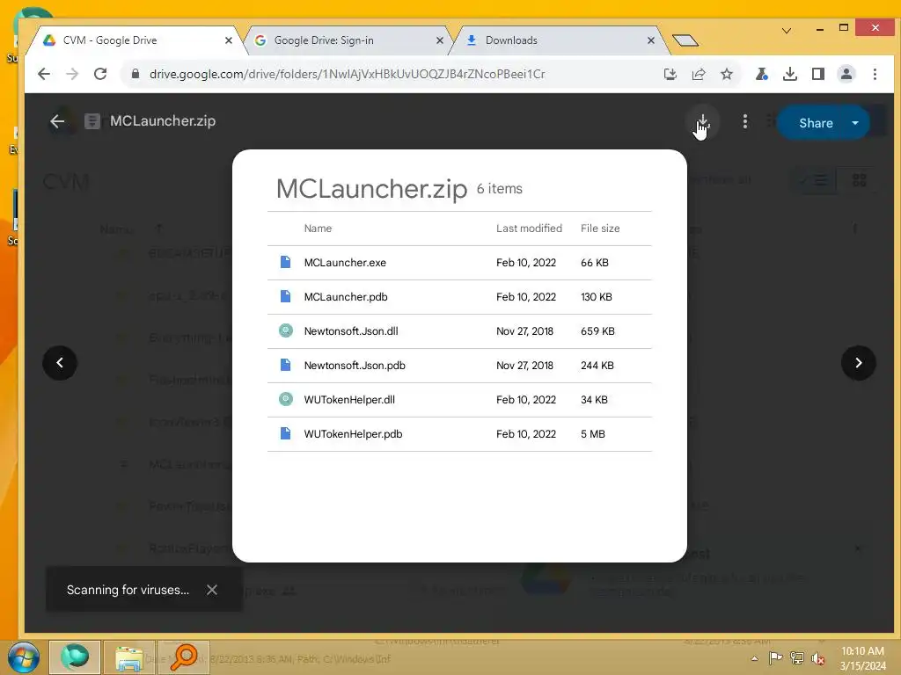Open Windows Start menu
Viewport: 901px width, 675px height.
coord(24,657)
